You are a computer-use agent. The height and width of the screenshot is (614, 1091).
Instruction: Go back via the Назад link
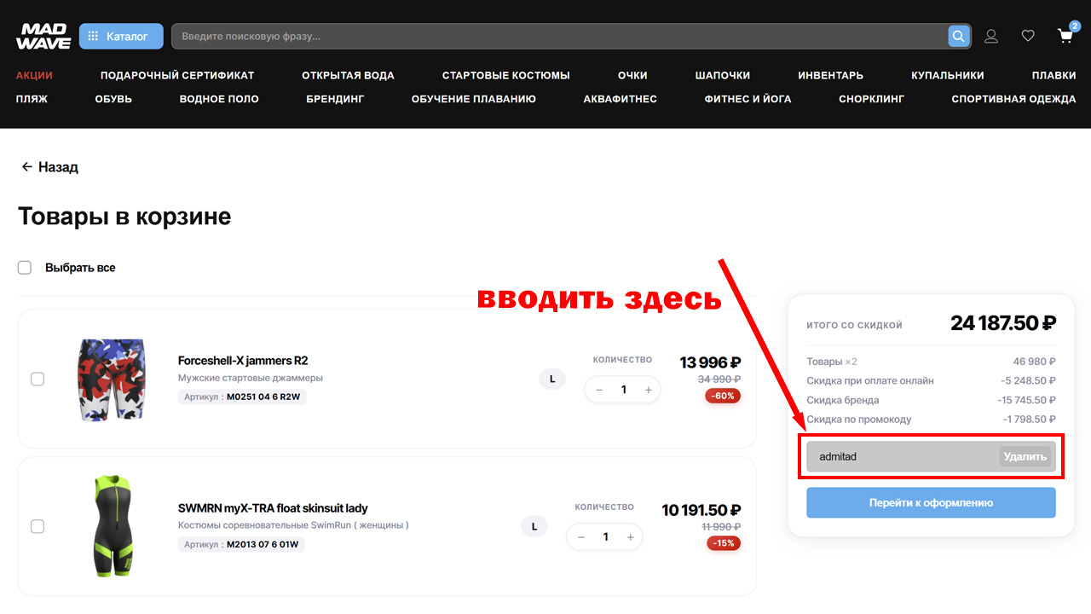[49, 167]
